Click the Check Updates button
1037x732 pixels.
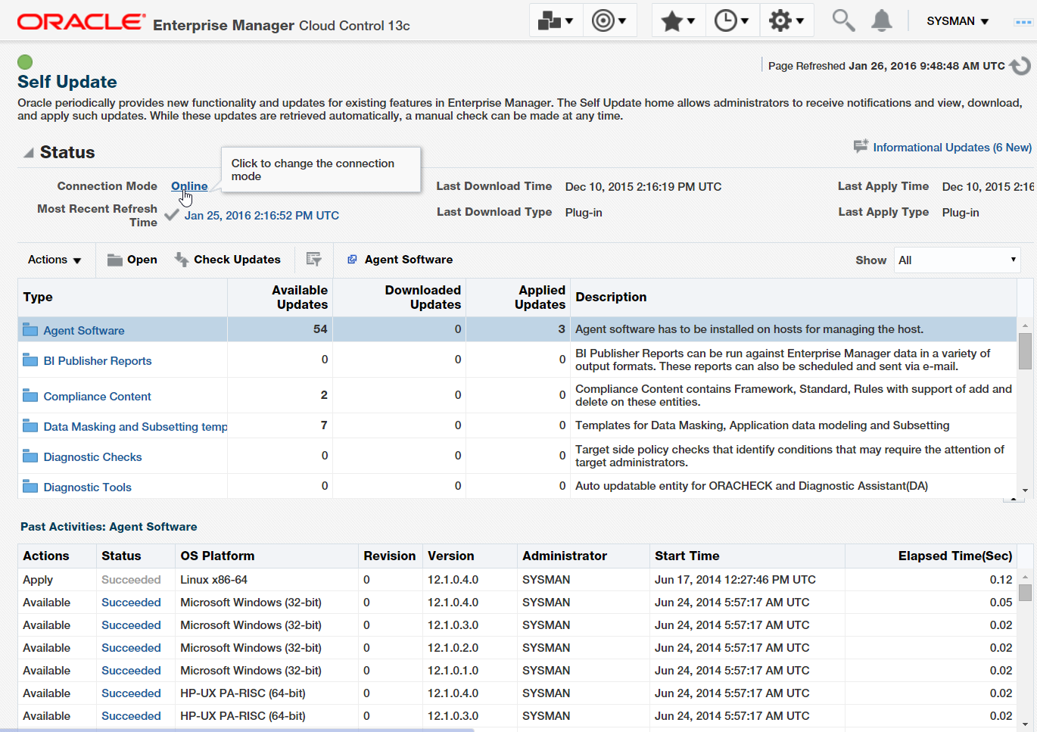pyautogui.click(x=228, y=260)
